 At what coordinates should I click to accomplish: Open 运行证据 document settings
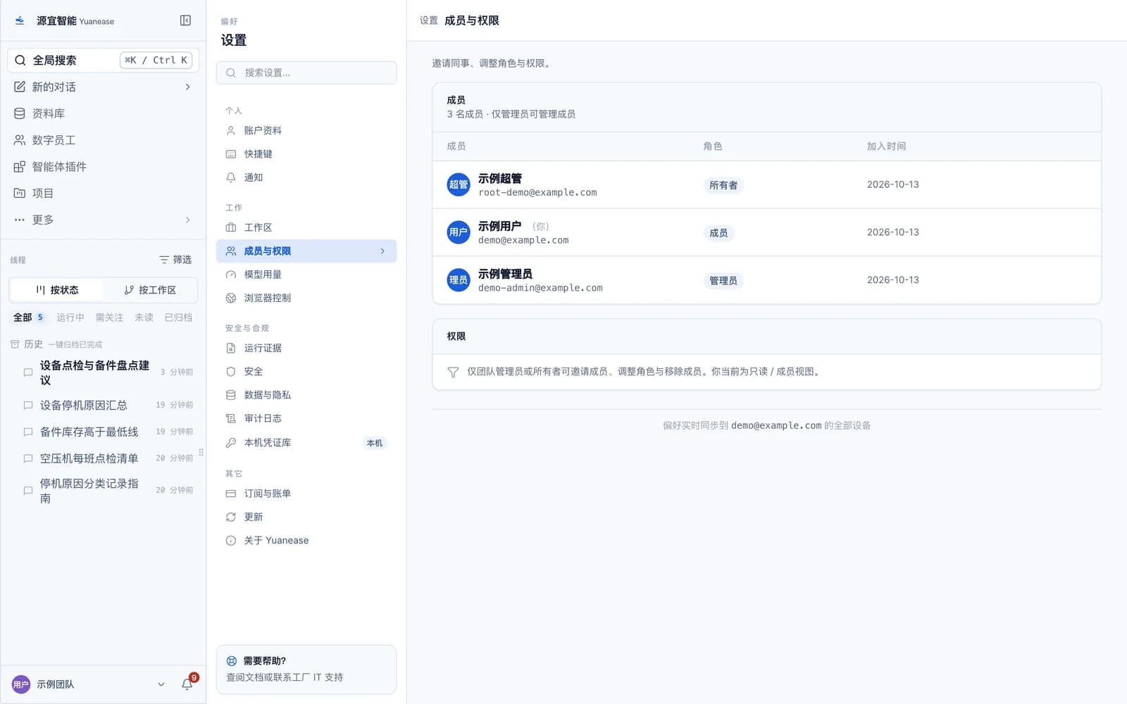point(306,348)
